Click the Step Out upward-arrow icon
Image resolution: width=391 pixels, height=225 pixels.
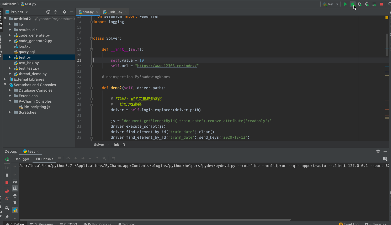(97, 159)
